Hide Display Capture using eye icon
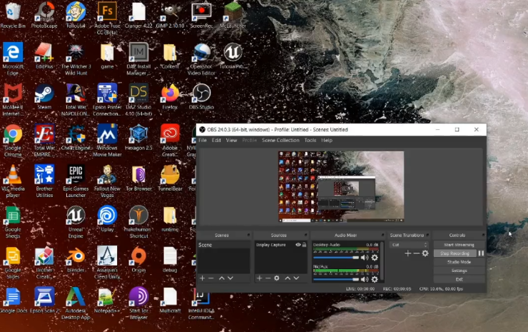Viewport: 528px width, 332px height. [x=298, y=245]
